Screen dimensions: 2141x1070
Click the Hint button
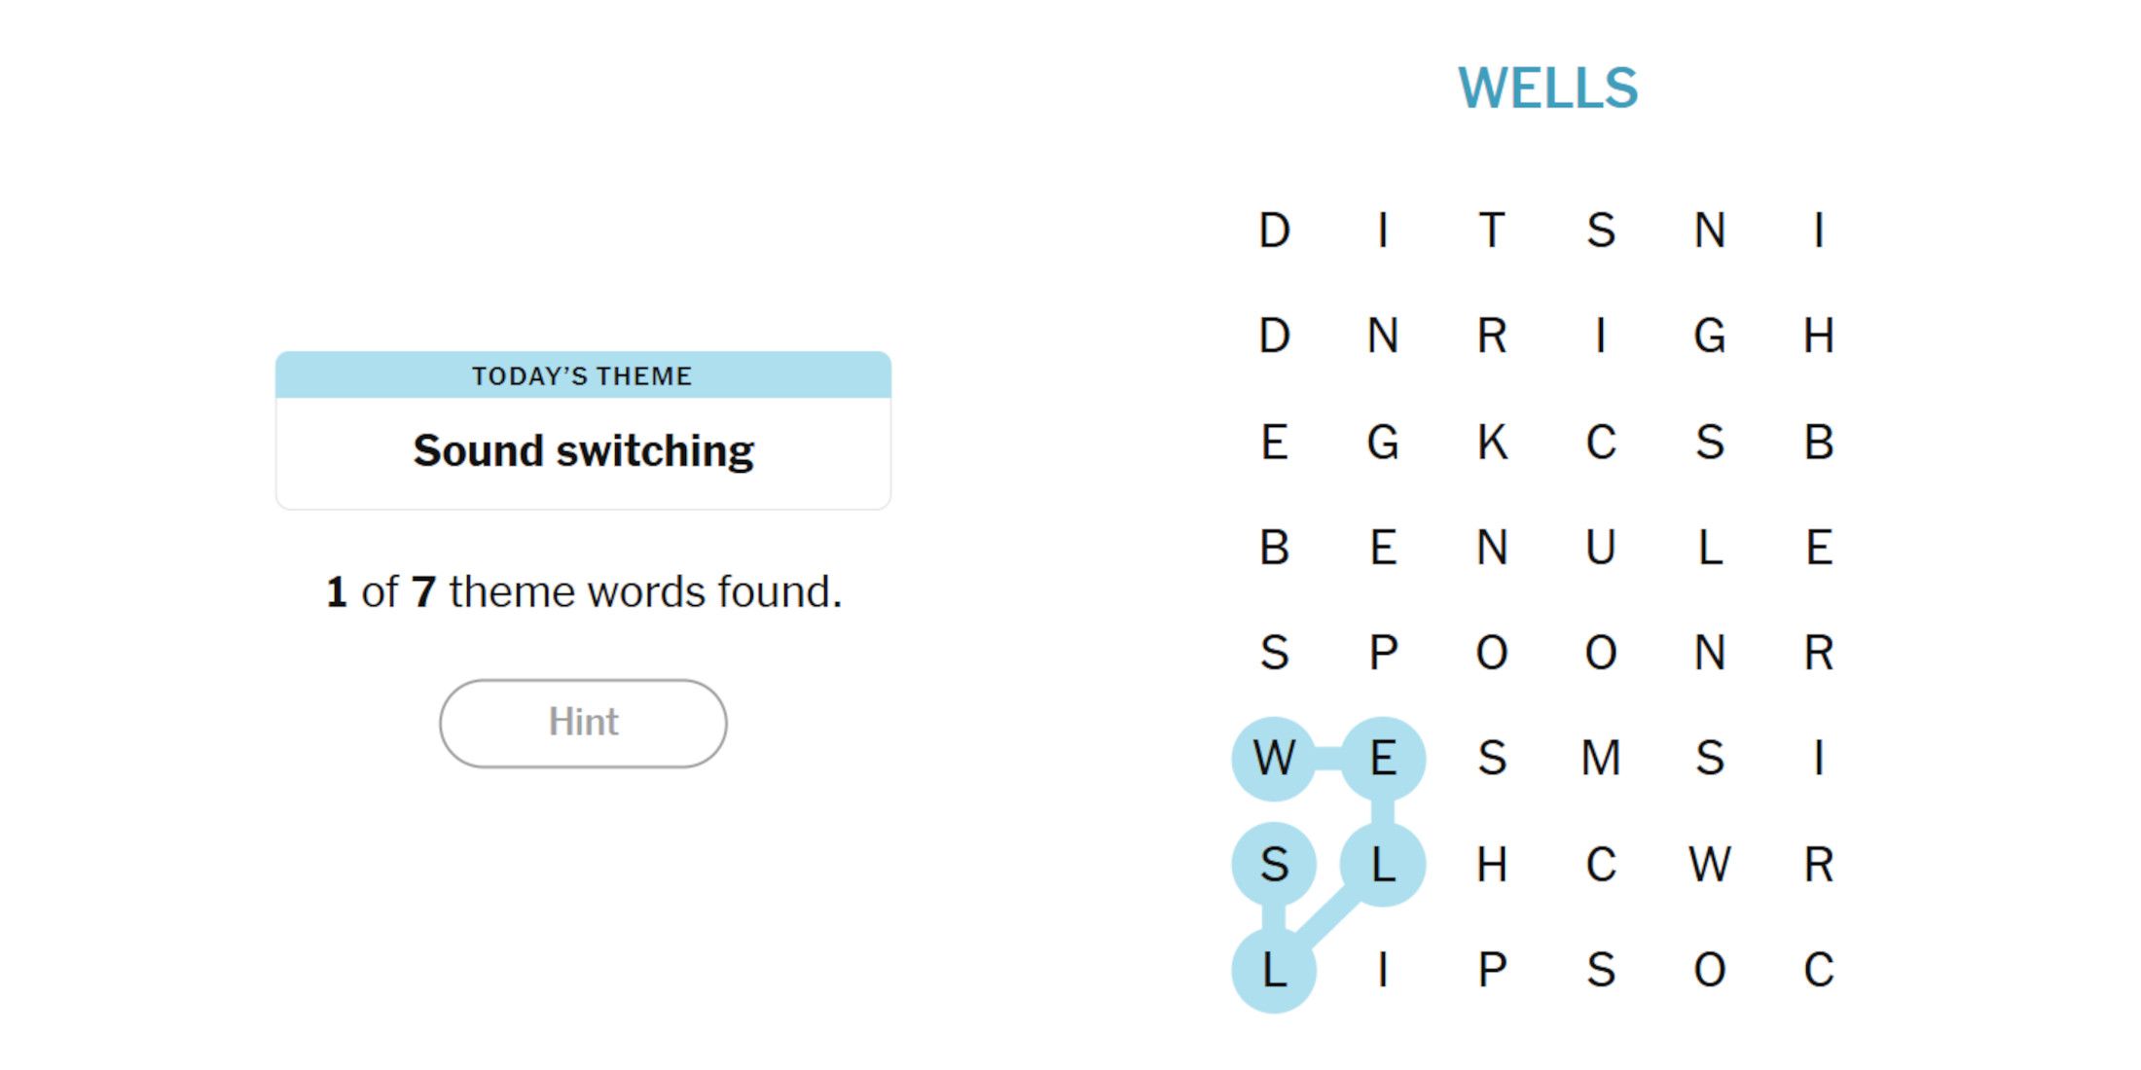click(x=583, y=723)
